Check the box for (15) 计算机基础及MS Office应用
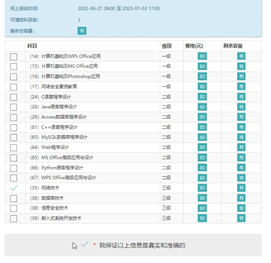This screenshot has width=271, height=263. pos(13,66)
